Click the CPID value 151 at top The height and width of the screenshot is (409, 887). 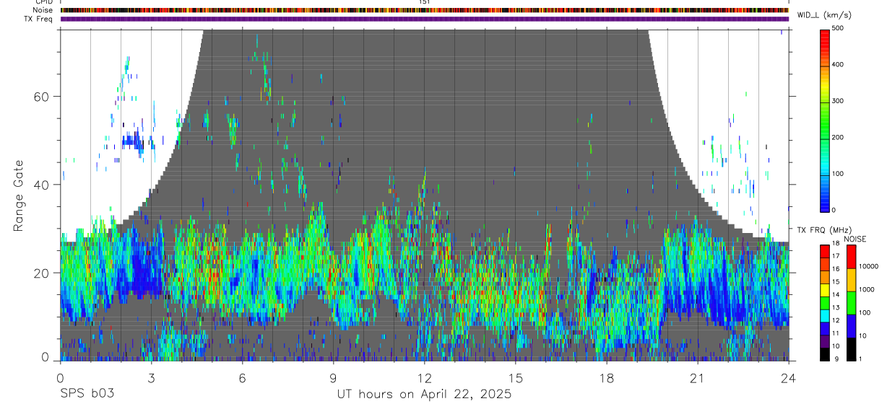(x=425, y=2)
